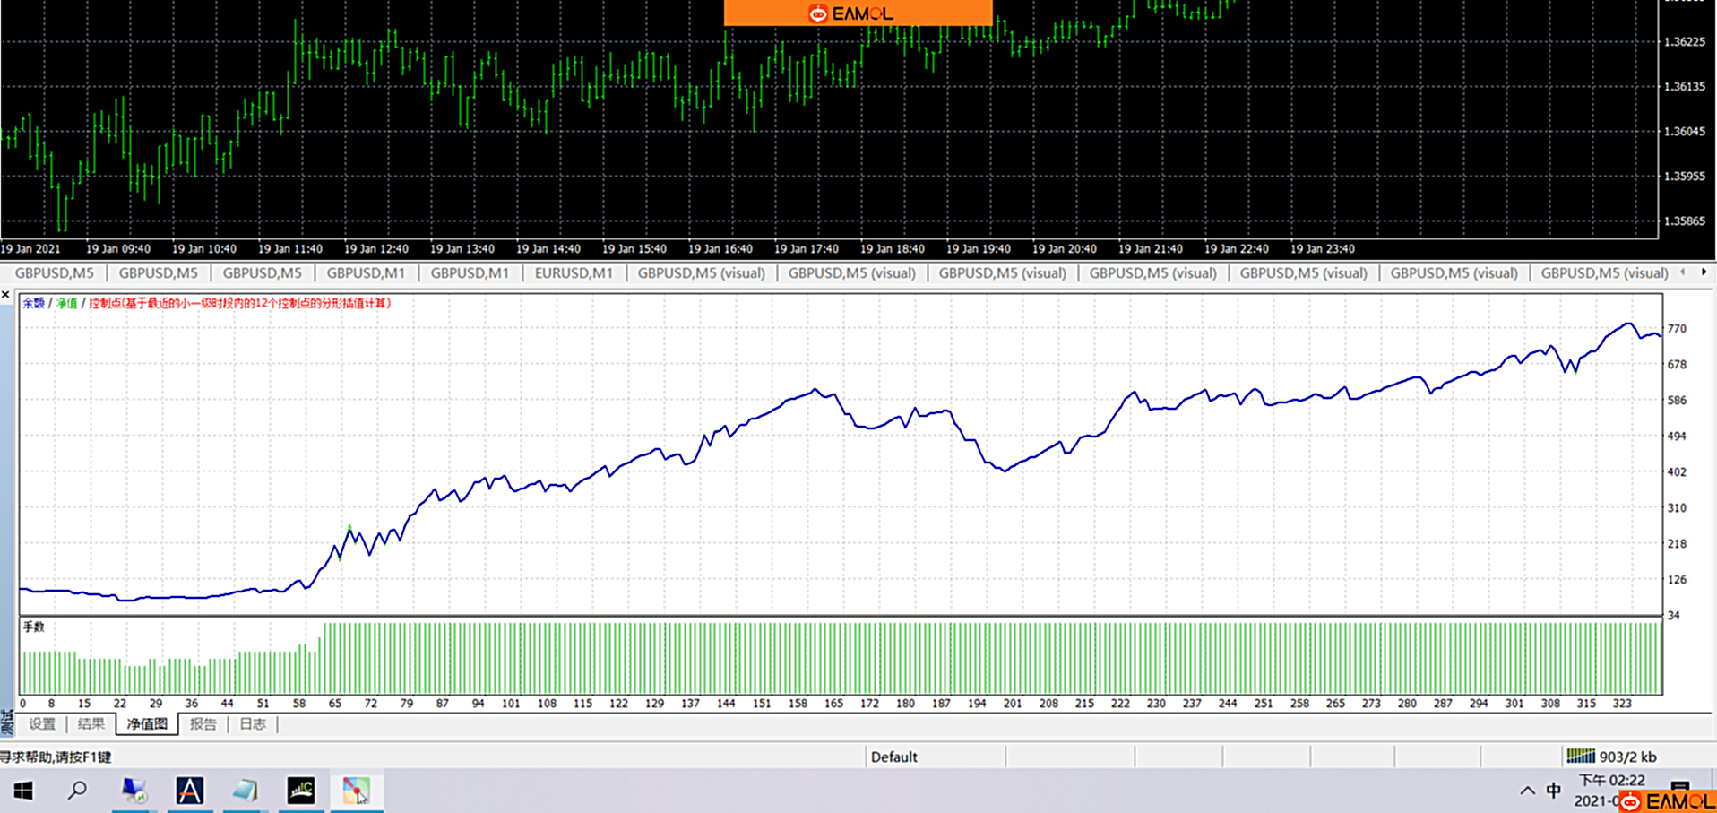Click the red 控制点 legend text

240,303
